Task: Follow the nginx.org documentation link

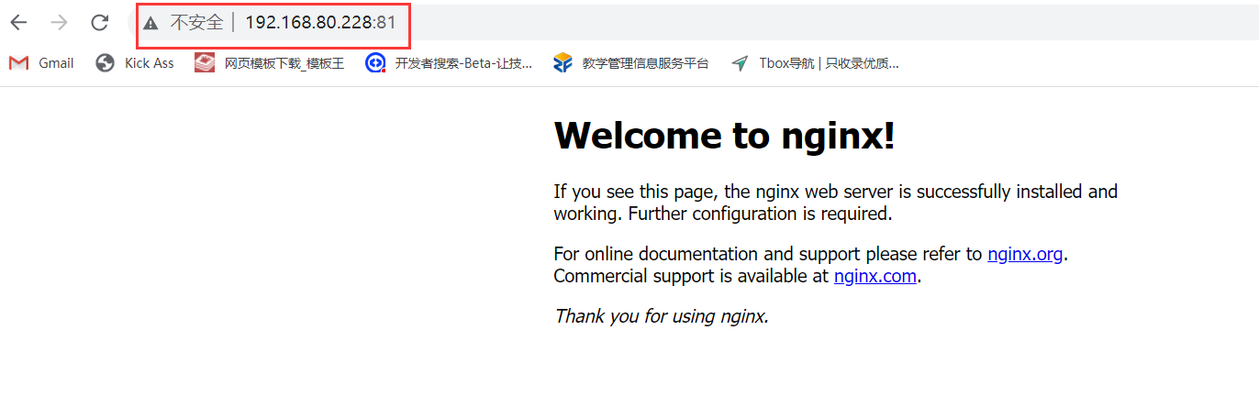Action: [x=1025, y=255]
